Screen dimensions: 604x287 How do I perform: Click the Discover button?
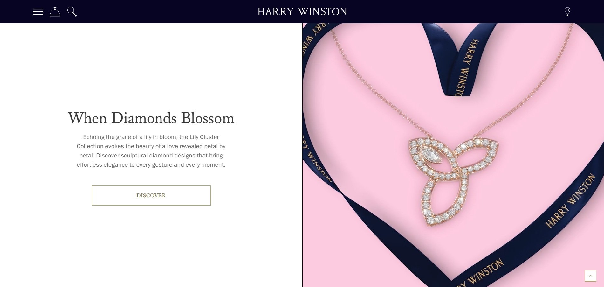click(x=151, y=195)
